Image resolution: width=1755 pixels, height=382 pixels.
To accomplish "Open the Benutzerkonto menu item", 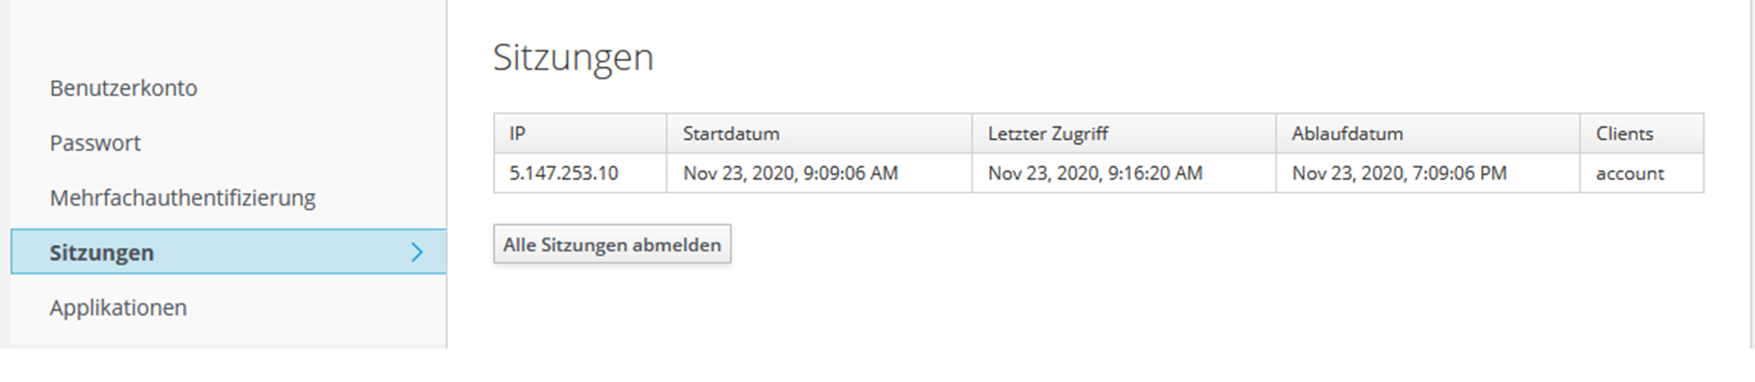I will 123,88.
